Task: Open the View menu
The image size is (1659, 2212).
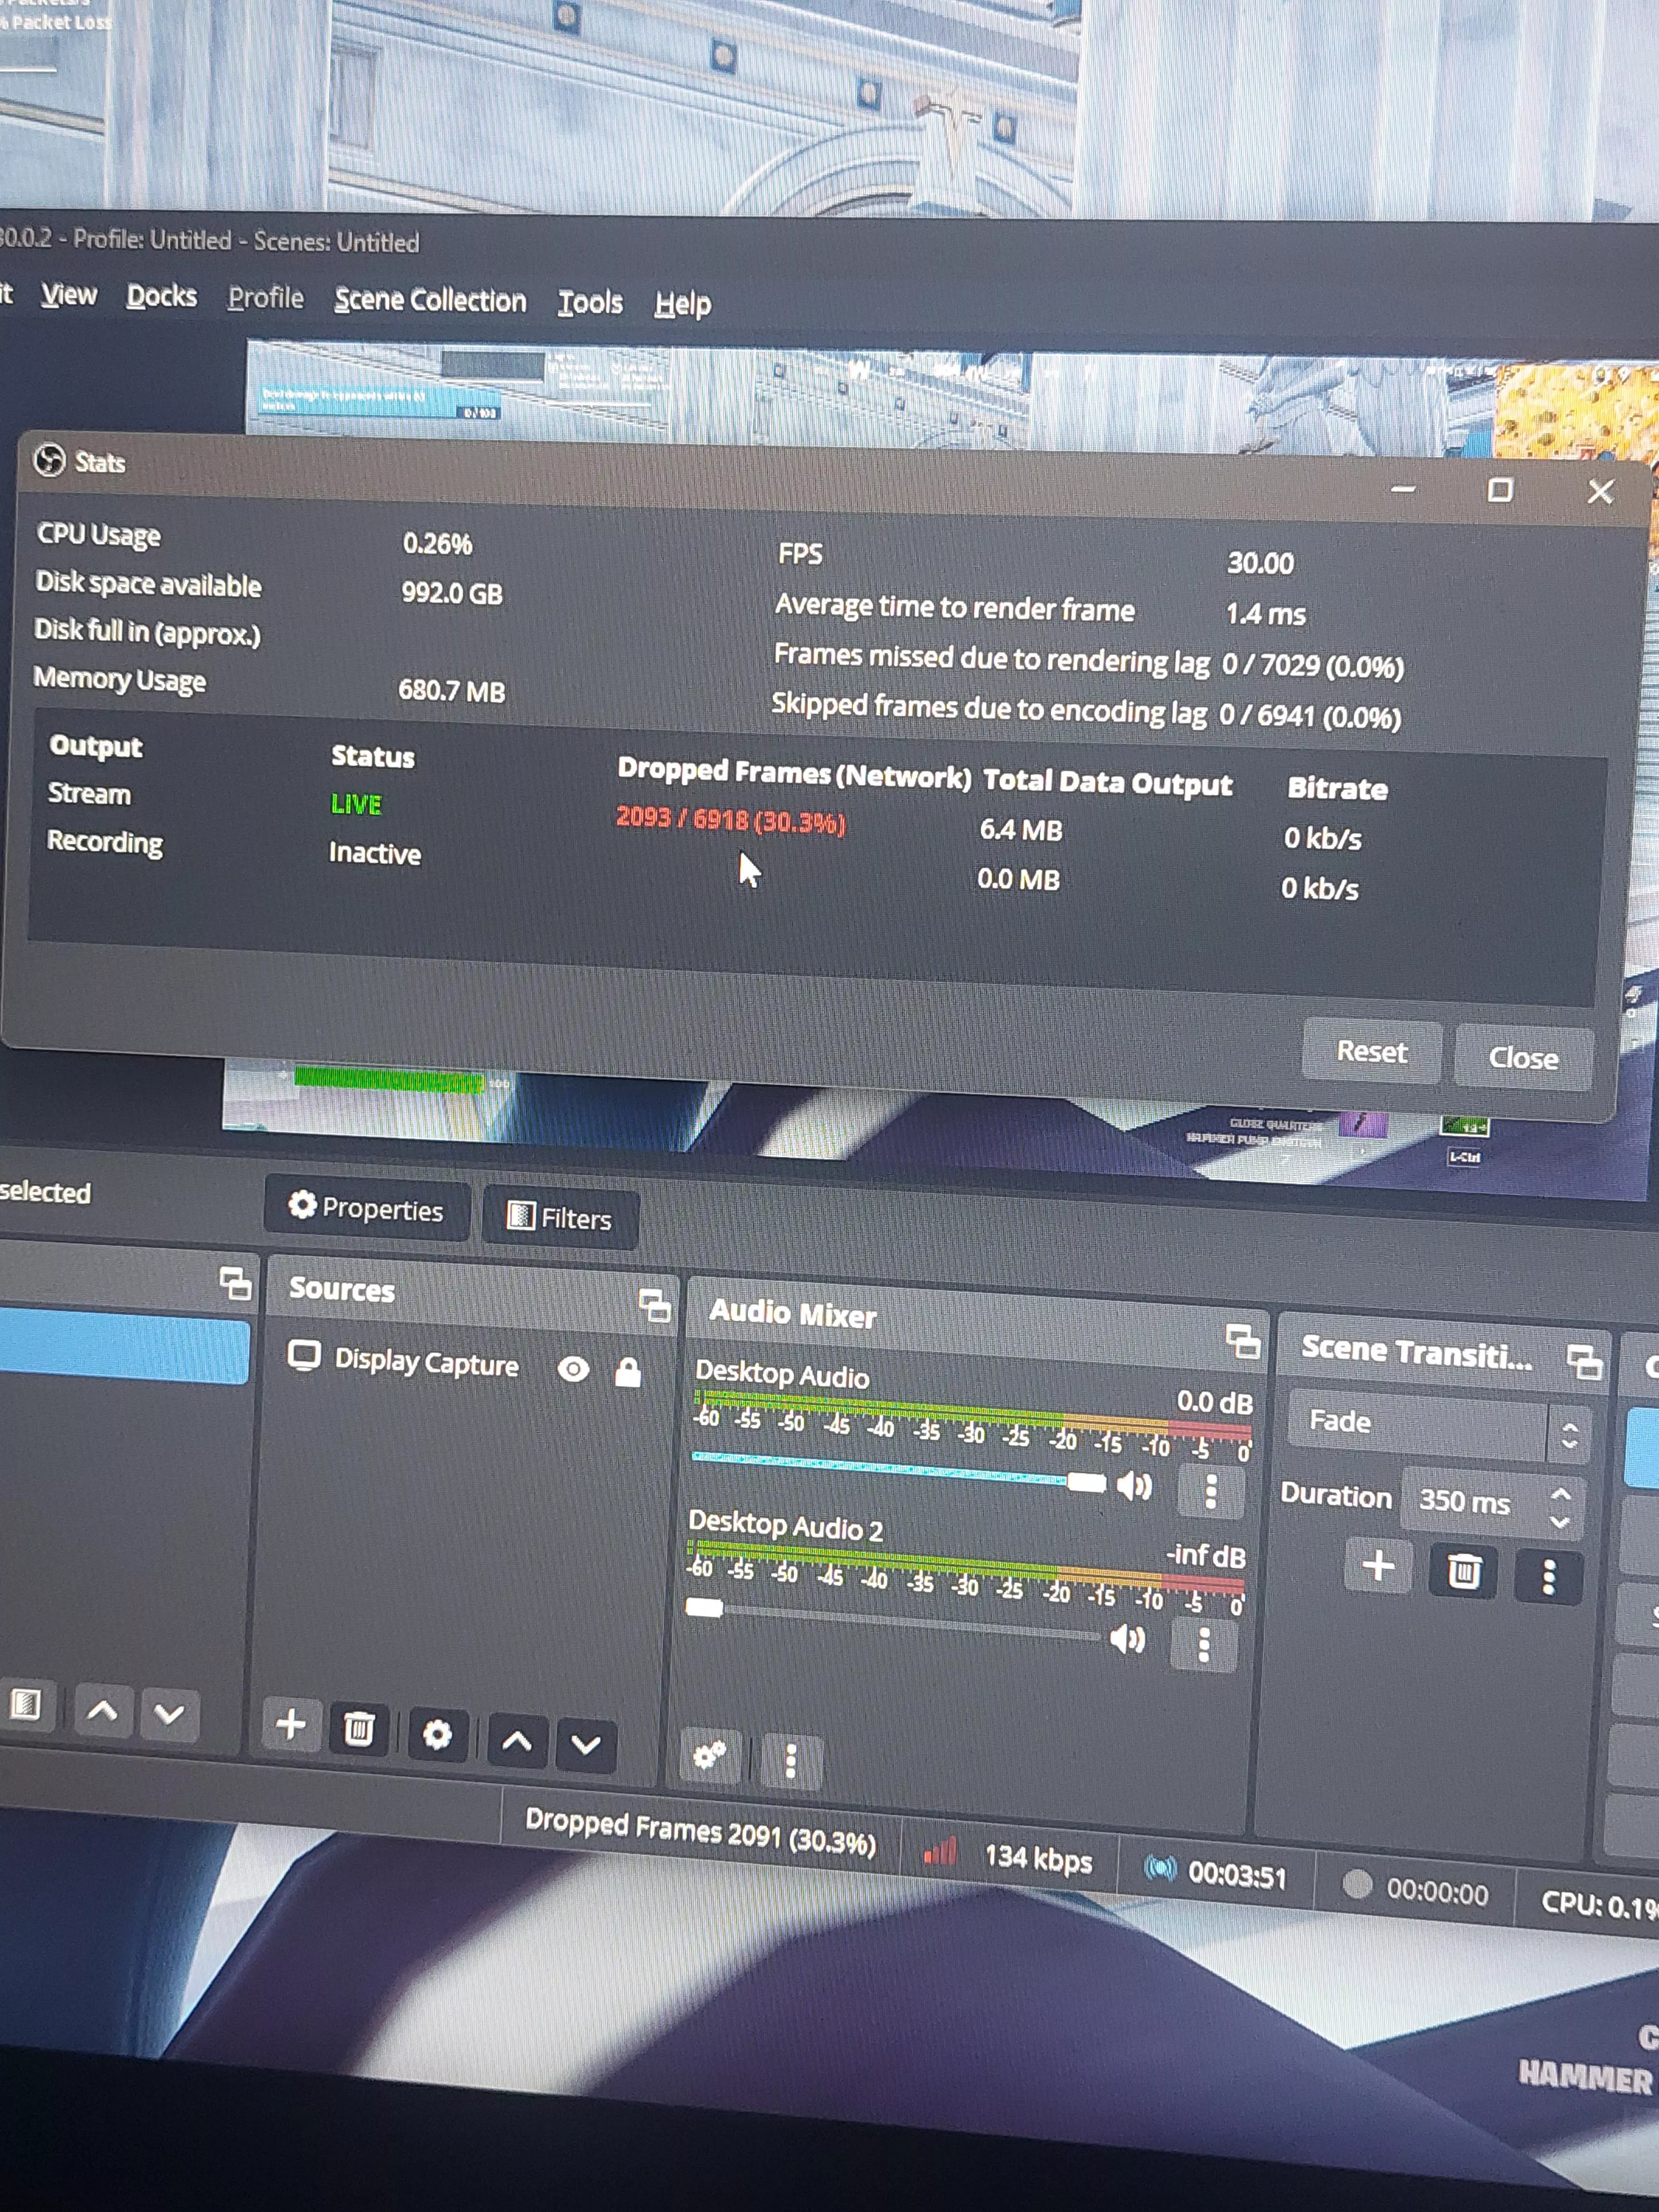Action: (x=69, y=295)
